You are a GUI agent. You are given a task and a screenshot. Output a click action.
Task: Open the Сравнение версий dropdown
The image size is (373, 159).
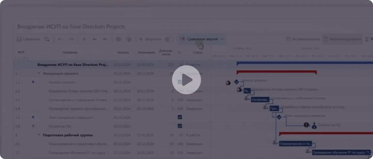tap(202, 39)
